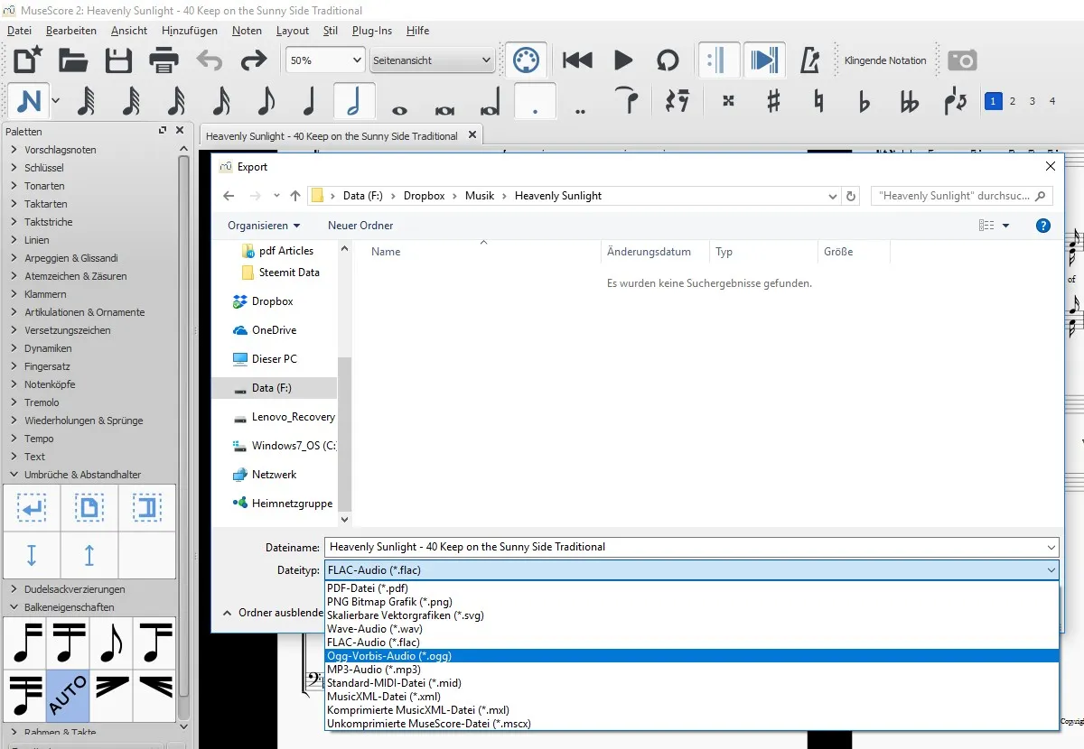
Task: Select the quarter note duration
Action: tap(309, 101)
